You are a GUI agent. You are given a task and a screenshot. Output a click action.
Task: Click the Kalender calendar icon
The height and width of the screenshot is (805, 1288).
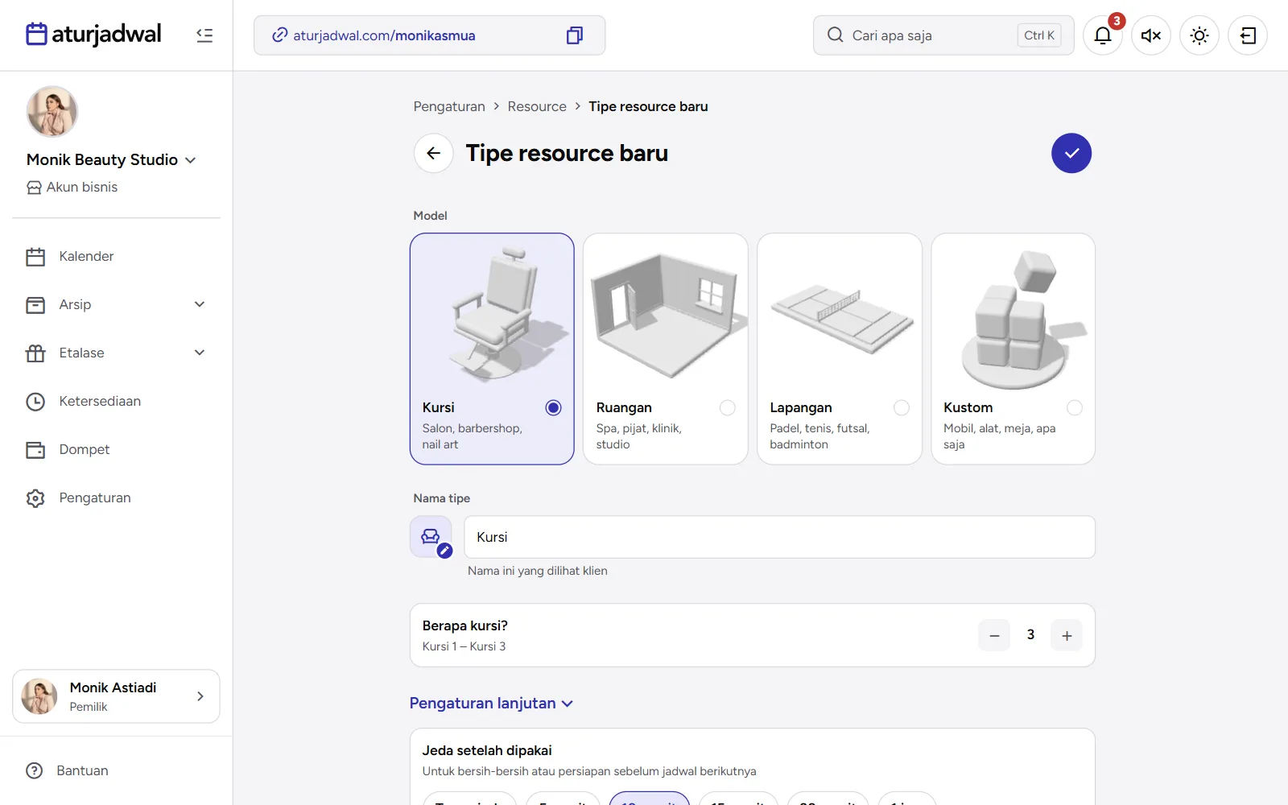click(x=35, y=257)
